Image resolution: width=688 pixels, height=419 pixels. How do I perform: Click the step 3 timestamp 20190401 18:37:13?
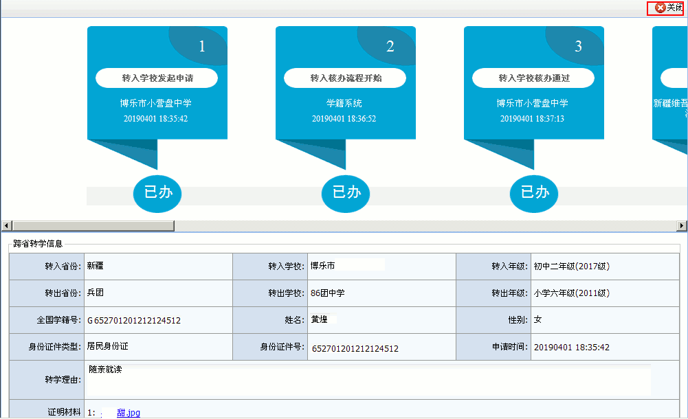click(532, 118)
